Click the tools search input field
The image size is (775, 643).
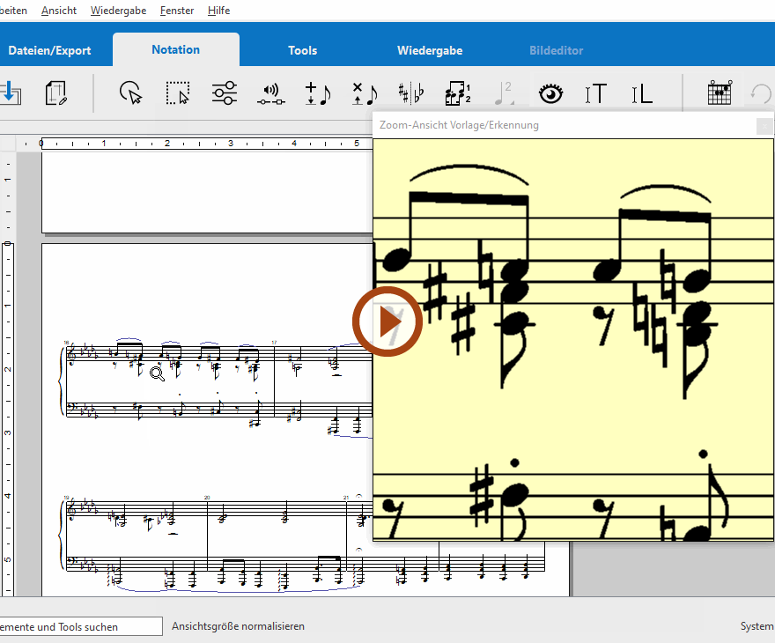(x=81, y=626)
